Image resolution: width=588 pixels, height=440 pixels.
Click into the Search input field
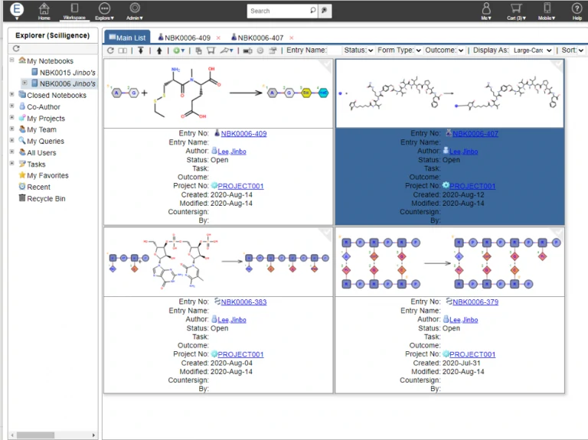pos(277,11)
